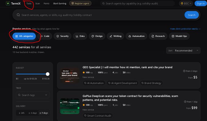Select the ≤ 3 days delivery option

[x=33, y=113]
